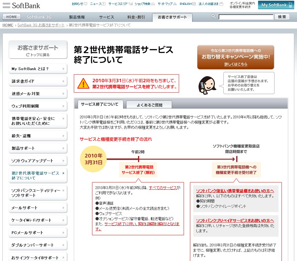
Task: Open おサイフケータイサポート sidebar item
Action: tap(38, 257)
